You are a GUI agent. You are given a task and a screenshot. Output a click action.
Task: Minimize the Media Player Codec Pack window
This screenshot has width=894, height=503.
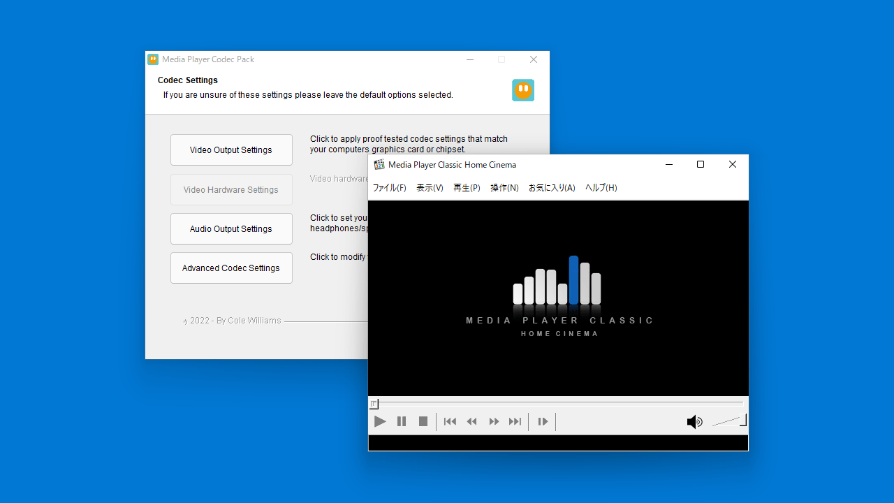(470, 59)
